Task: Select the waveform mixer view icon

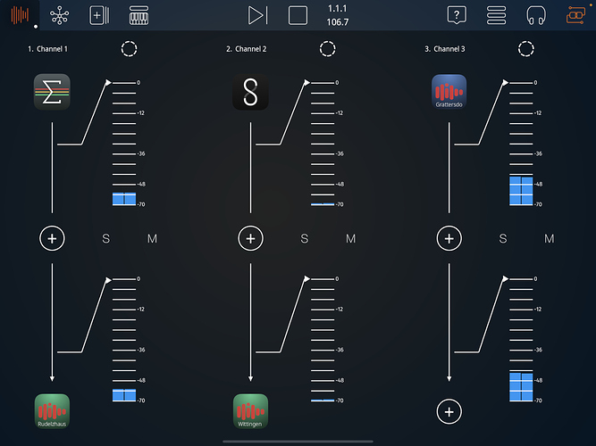Action: point(20,15)
